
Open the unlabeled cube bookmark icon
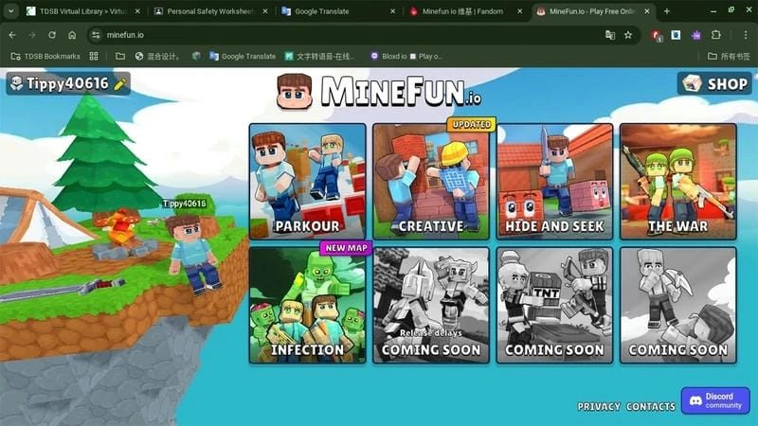196,56
